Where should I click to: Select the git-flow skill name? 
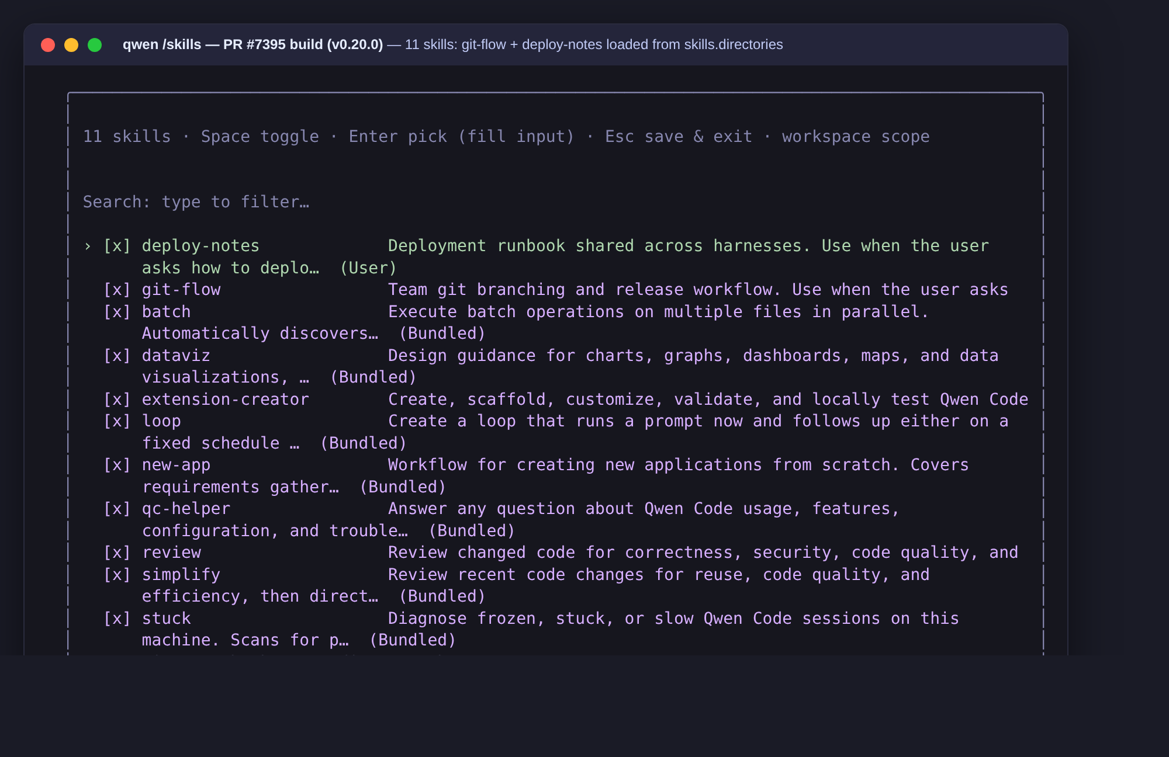pyautogui.click(x=181, y=290)
